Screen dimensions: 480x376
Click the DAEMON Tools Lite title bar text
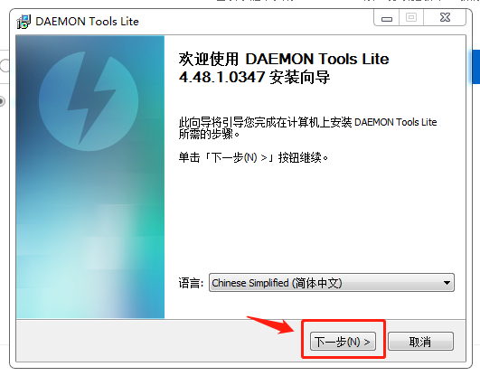(88, 22)
